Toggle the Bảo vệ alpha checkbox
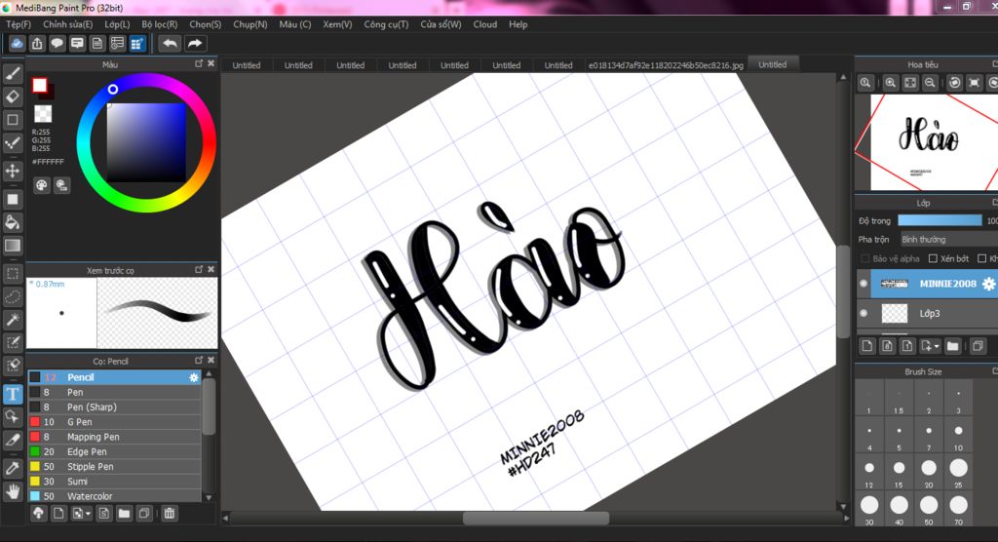Image resolution: width=998 pixels, height=542 pixels. click(x=865, y=258)
